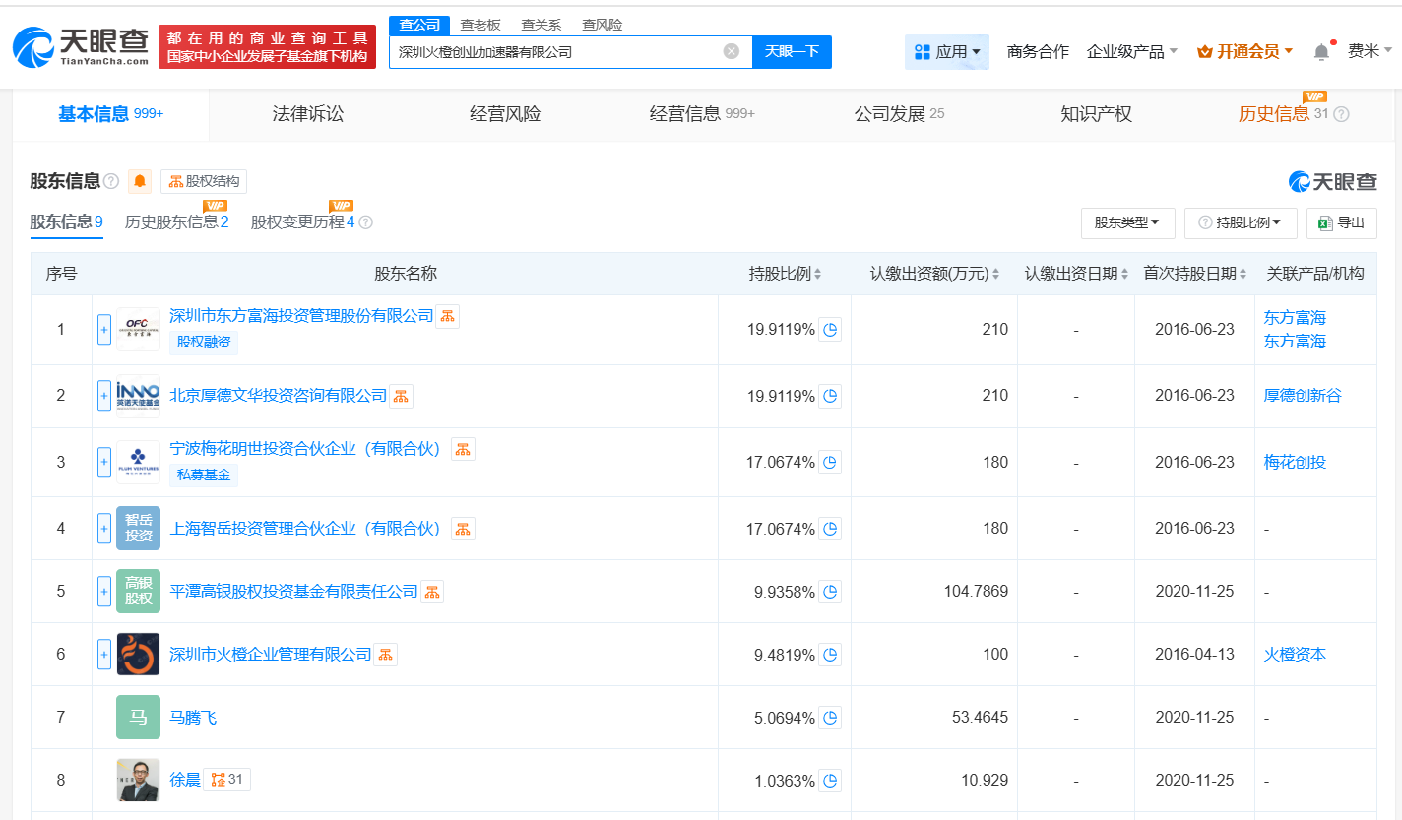
Task: Switch to 历史股东信息 sub-tab
Action: tap(176, 222)
